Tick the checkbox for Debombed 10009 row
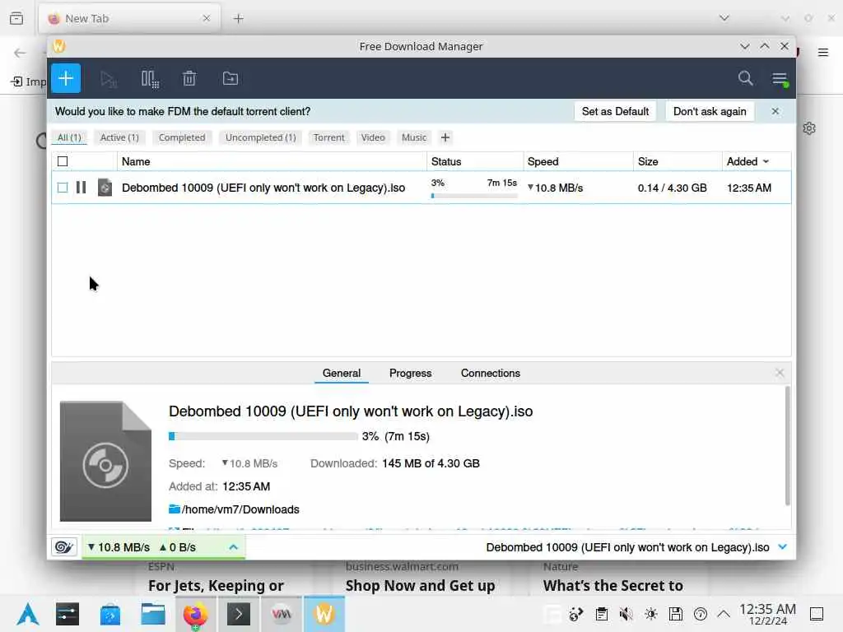Screen dimensions: 843x632 [x=63, y=188]
